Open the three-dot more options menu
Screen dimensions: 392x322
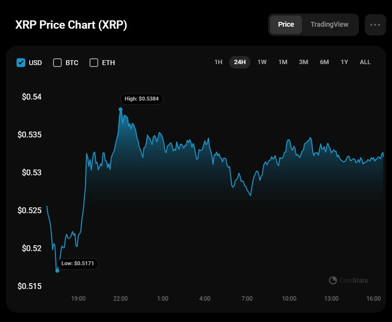pos(375,25)
